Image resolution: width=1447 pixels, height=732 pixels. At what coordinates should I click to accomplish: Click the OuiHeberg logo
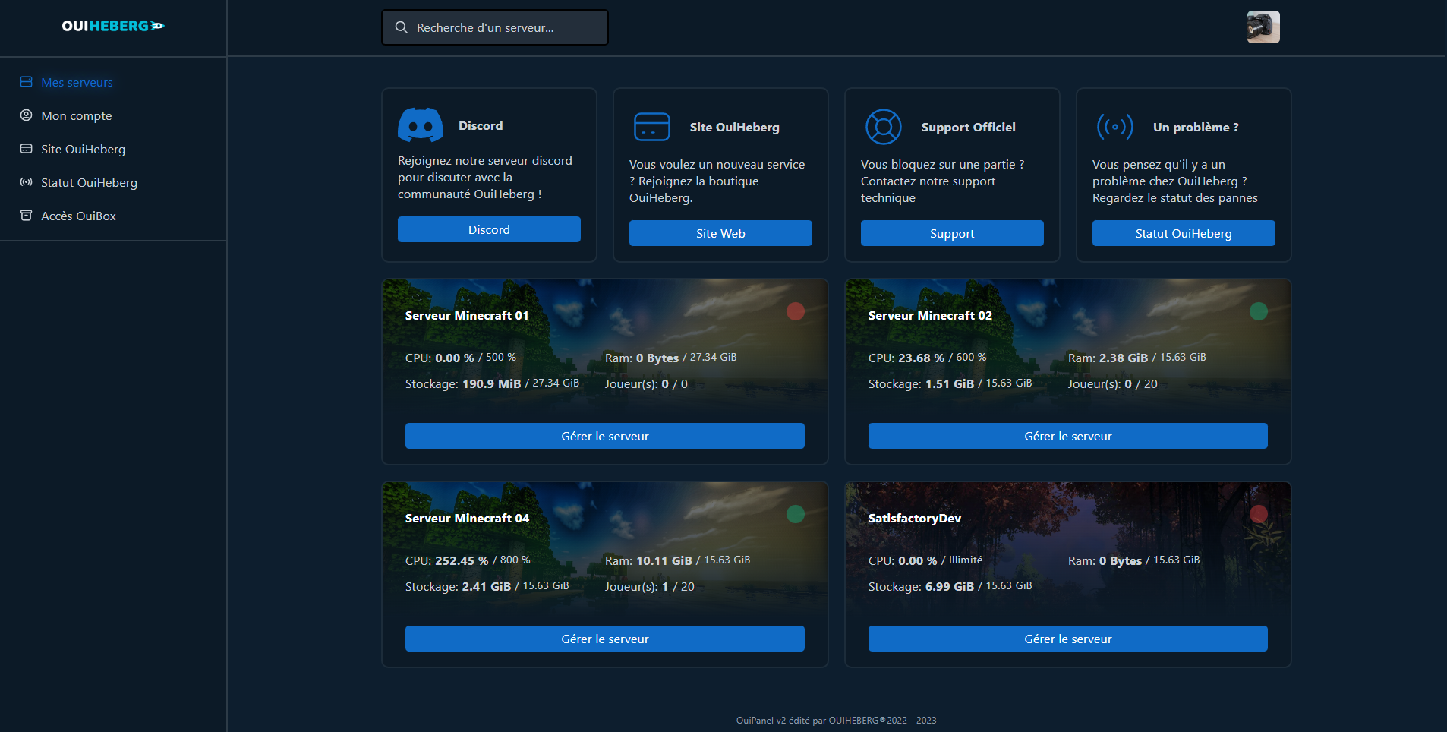point(113,26)
